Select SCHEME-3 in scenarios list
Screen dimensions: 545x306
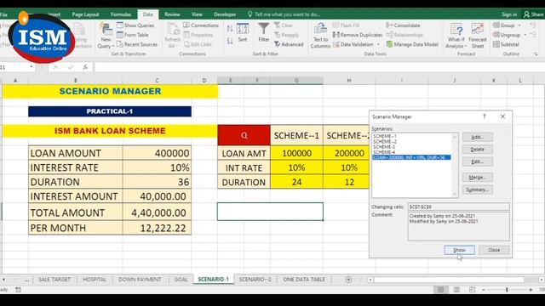click(384, 147)
